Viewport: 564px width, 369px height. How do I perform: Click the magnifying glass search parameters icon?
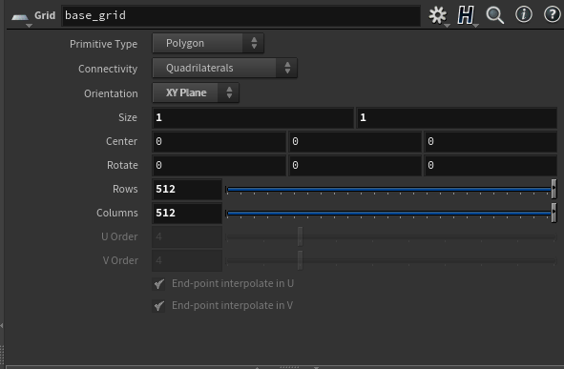point(495,15)
